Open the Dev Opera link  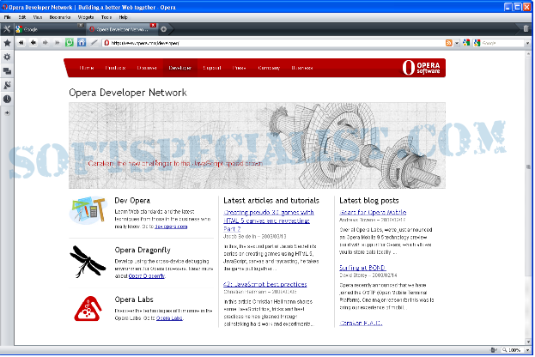tap(171, 226)
